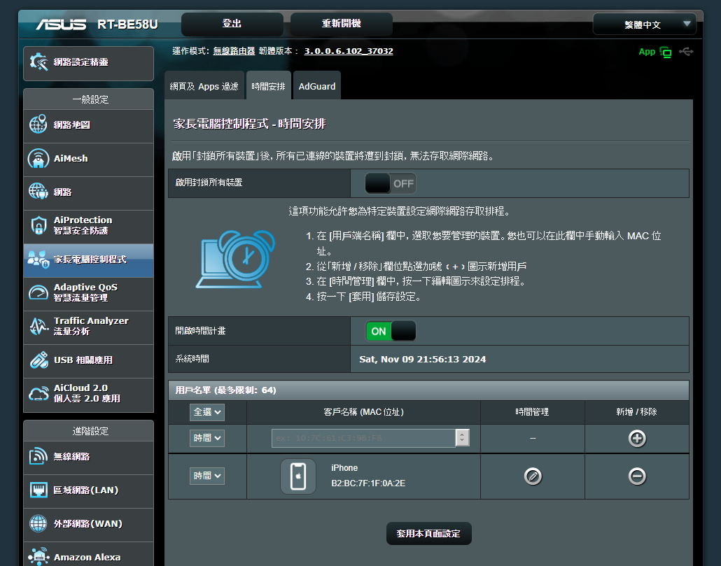This screenshot has width=721, height=566.
Task: Open Adaptive QoS gauge icon
Action: (x=38, y=292)
